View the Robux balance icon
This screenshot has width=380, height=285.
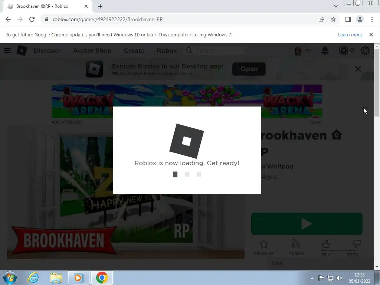tap(343, 50)
